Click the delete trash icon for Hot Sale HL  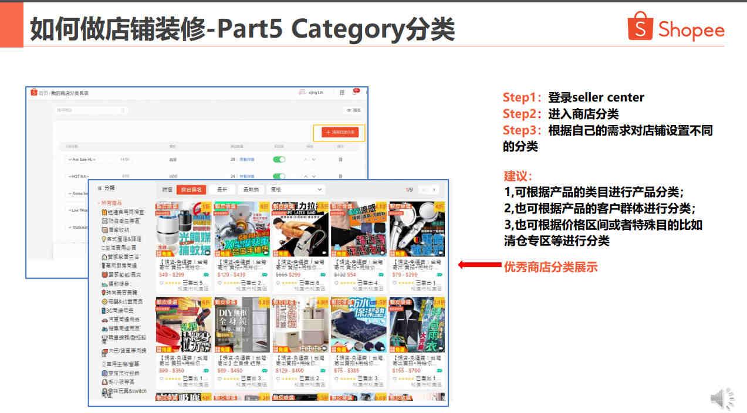(x=340, y=160)
